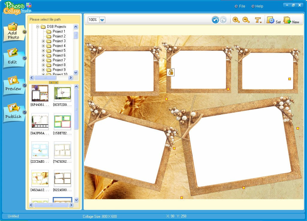
Task: Click template list scroll left arrow
Action: point(31,205)
